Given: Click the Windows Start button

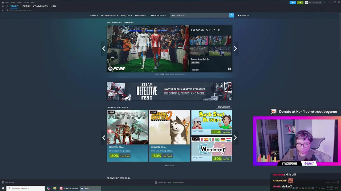Looking at the screenshot, I should [3, 188].
